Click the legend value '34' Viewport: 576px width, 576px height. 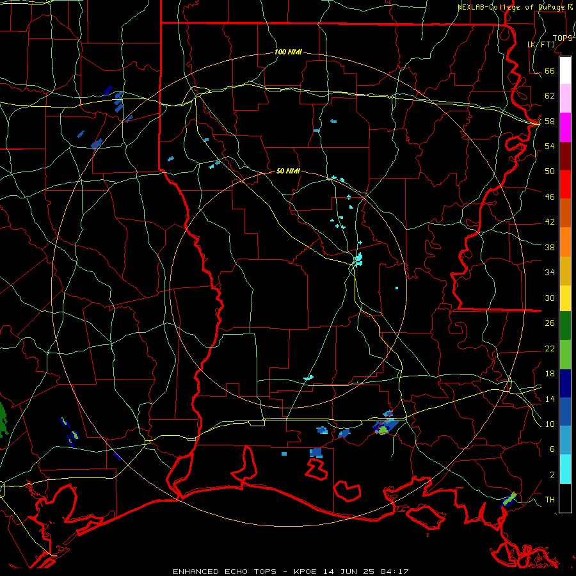pyautogui.click(x=550, y=273)
